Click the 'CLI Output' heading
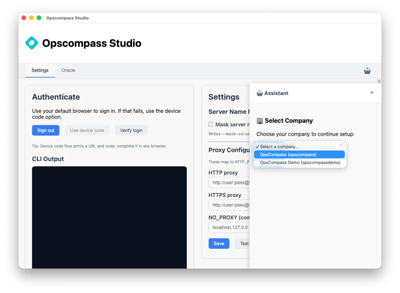The height and width of the screenshot is (293, 400). point(48,159)
